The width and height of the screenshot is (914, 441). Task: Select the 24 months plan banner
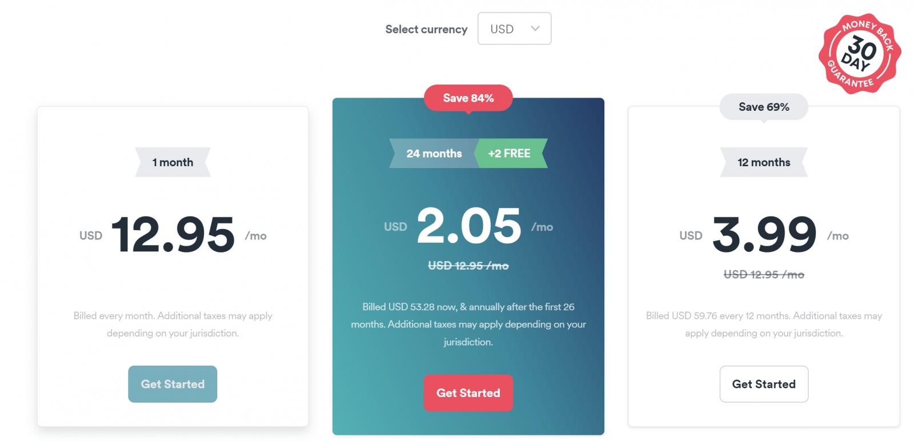coord(433,154)
